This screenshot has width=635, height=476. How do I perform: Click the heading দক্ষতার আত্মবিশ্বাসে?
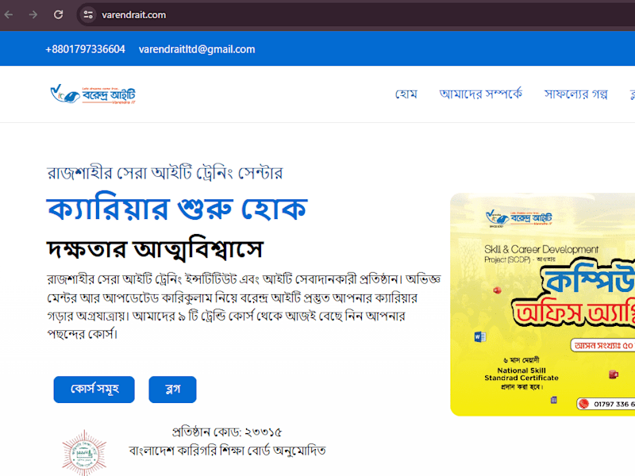(155, 249)
